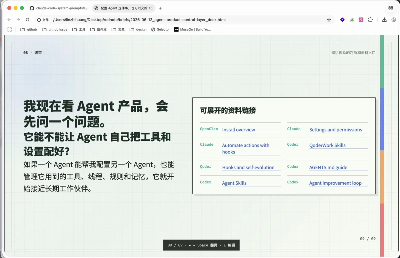Click the address bar file path
This screenshot has width=400, height=258.
[x=139, y=20]
